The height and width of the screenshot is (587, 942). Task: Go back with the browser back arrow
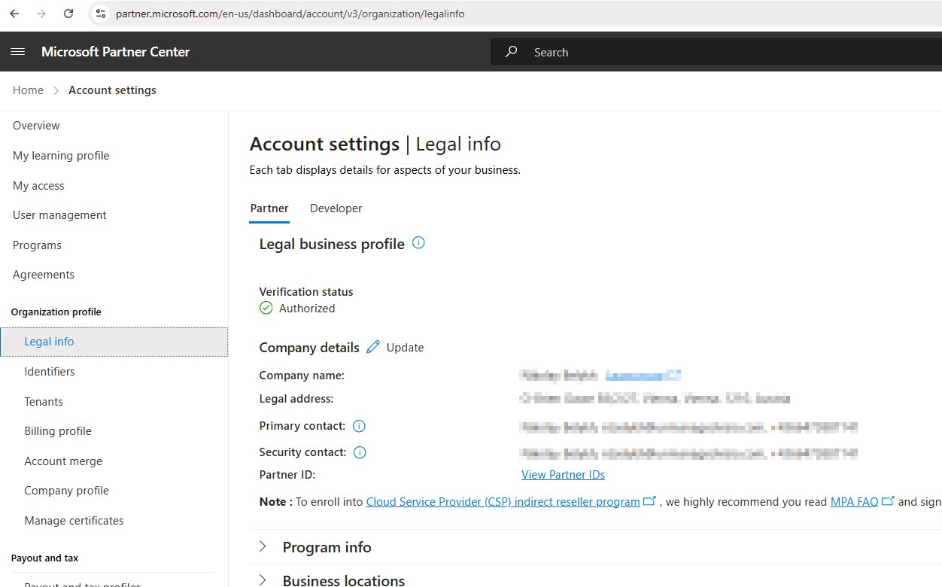(14, 14)
